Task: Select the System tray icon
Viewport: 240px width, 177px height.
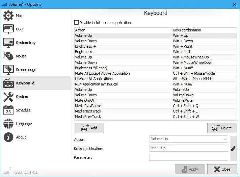Action: point(8,43)
